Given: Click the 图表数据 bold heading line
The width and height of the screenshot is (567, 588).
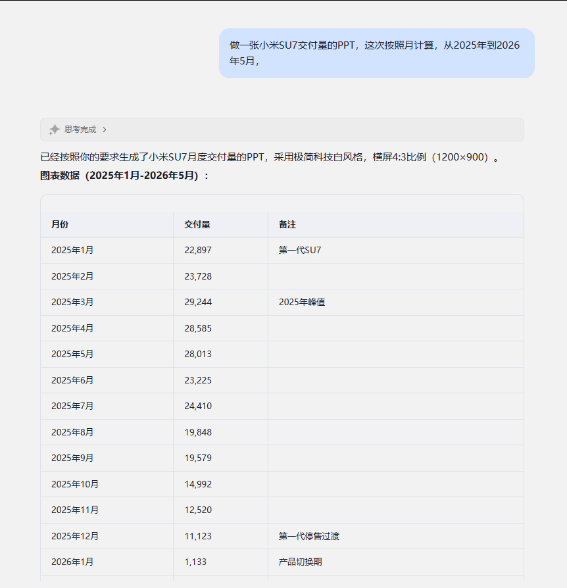Looking at the screenshot, I should (x=124, y=176).
